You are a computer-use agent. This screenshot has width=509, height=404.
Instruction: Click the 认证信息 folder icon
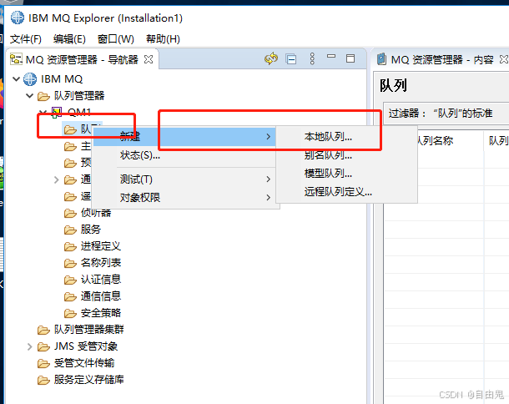tap(70, 280)
